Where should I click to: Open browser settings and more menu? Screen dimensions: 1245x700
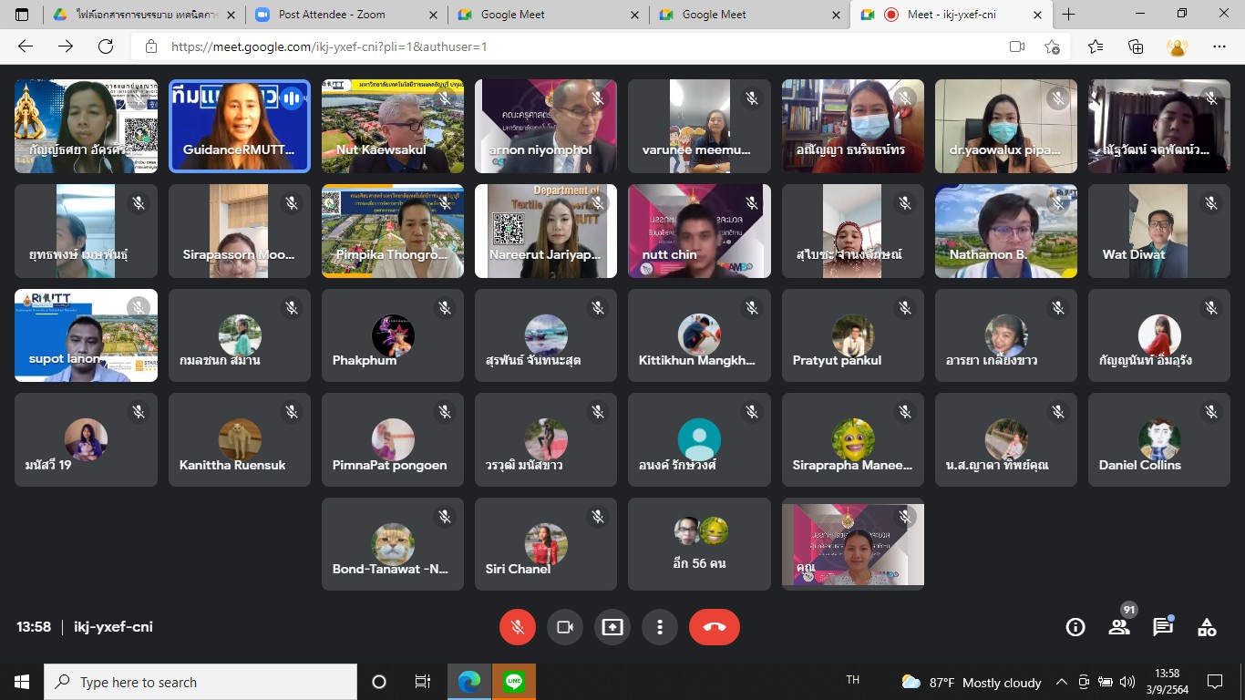pyautogui.click(x=1219, y=46)
